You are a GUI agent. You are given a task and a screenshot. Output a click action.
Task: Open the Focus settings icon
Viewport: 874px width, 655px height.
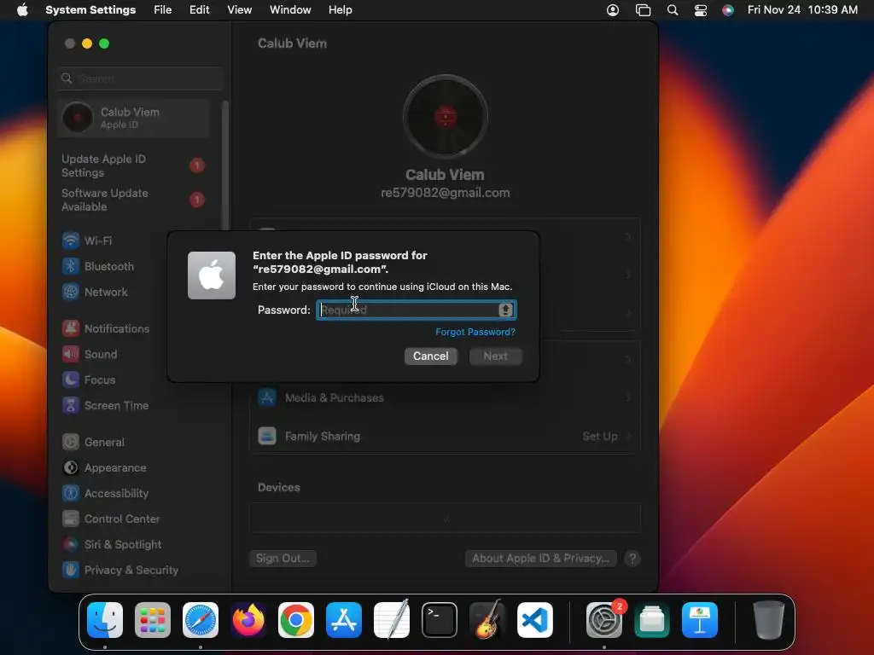click(x=71, y=380)
